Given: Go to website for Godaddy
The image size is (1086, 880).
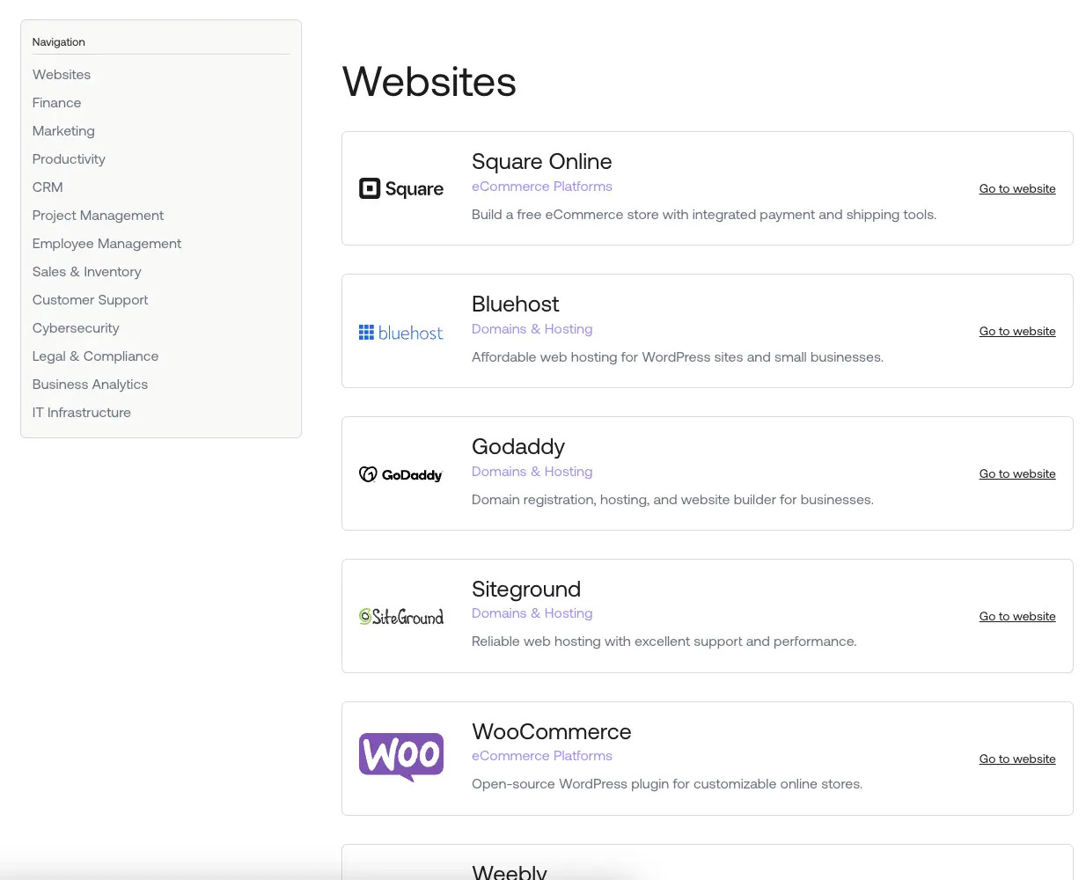Looking at the screenshot, I should click(x=1017, y=473).
